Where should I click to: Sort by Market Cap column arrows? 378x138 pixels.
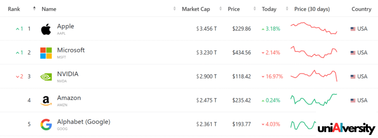coord(220,9)
